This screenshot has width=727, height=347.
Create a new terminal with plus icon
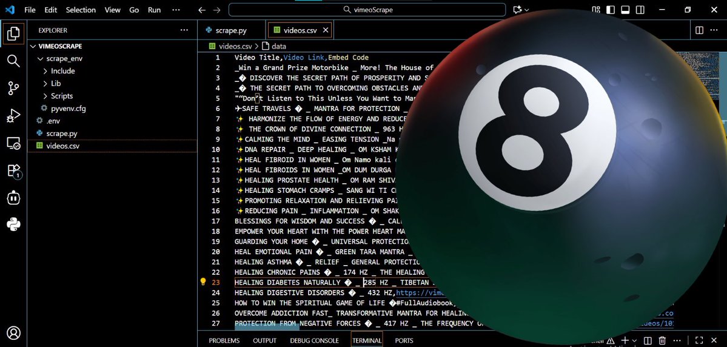pos(625,340)
